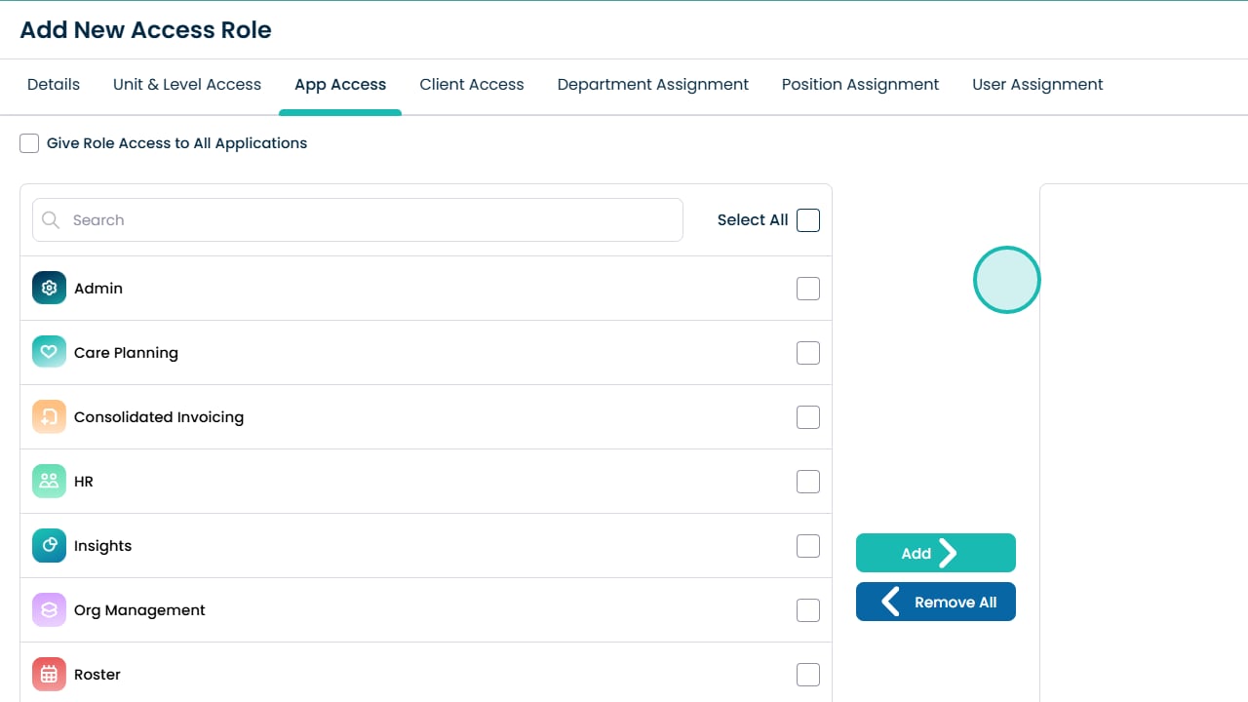The height and width of the screenshot is (702, 1248).
Task: Focus the application Search field
Action: point(370,220)
